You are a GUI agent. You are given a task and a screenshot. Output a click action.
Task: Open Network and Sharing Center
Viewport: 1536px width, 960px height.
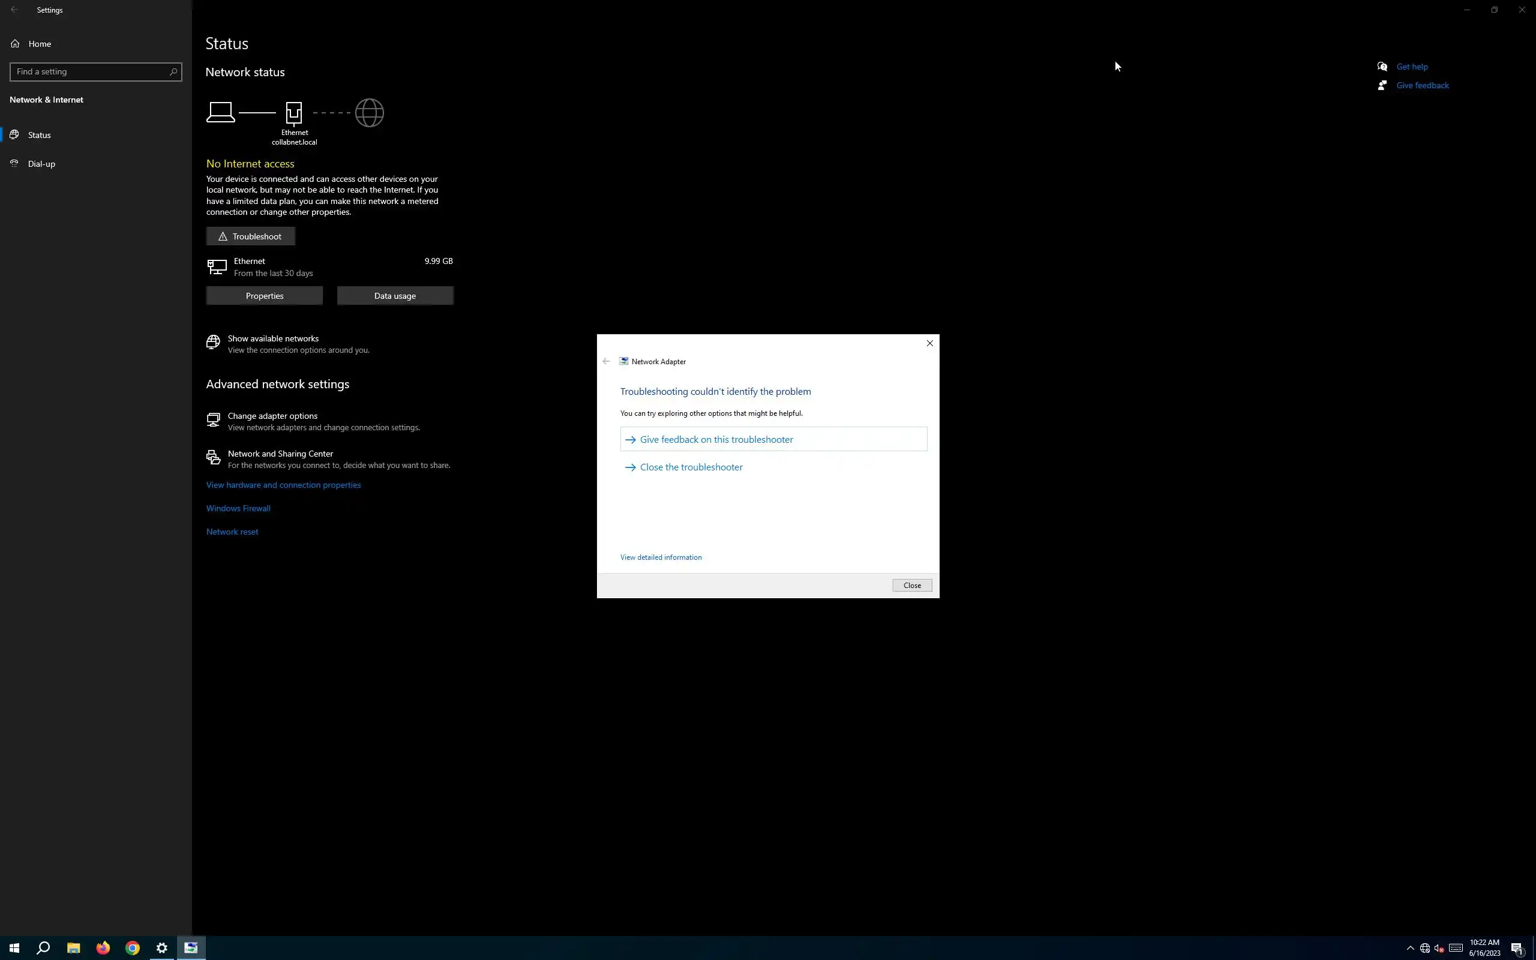(x=280, y=454)
